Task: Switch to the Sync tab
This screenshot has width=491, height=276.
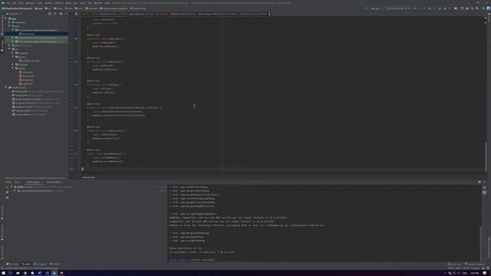Action: 17,182
